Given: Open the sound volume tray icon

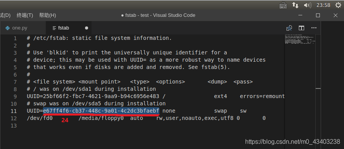Looking at the screenshot, I should coord(308,5).
